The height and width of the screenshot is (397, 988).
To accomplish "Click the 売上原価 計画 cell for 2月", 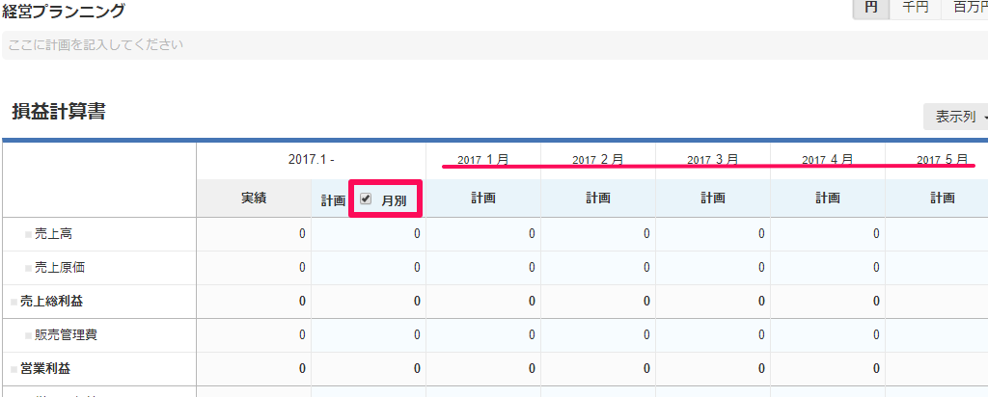I will click(x=598, y=268).
